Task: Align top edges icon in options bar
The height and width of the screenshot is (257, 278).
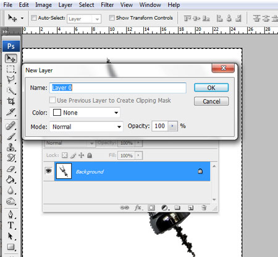Action: pyautogui.click(x=187, y=19)
